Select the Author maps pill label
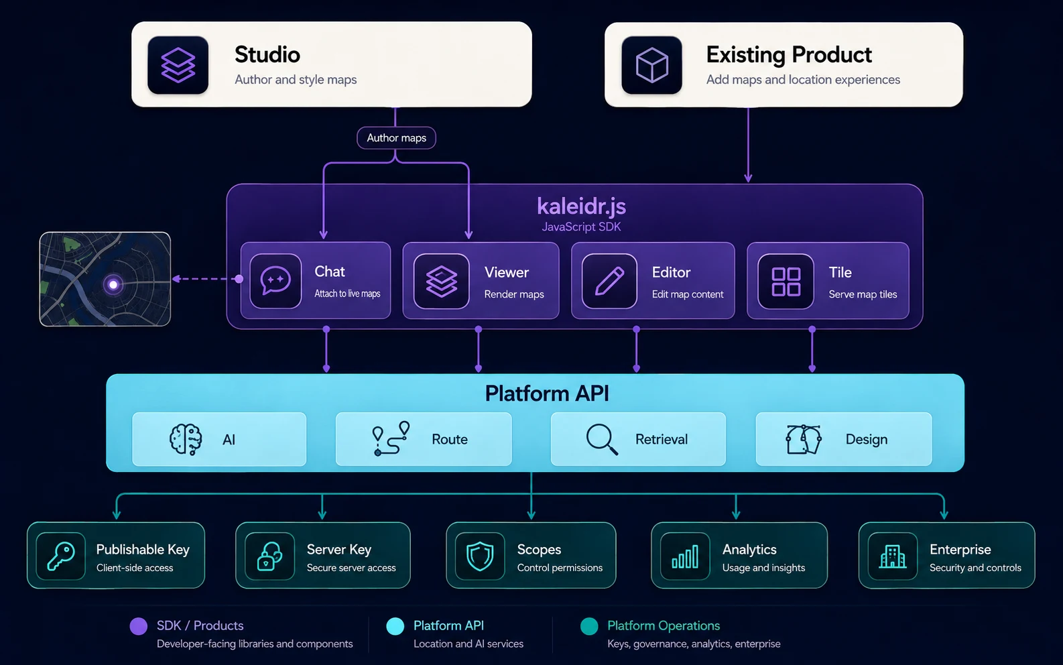1063x665 pixels. point(397,138)
